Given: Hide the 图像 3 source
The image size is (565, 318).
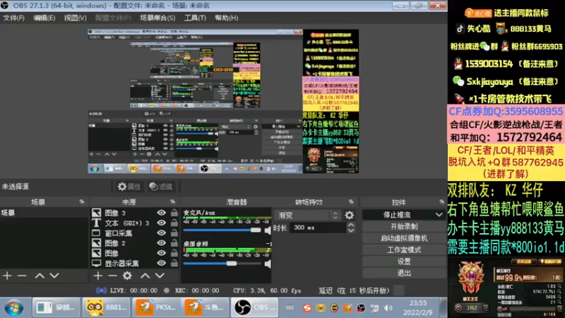Looking at the screenshot, I should tap(161, 213).
